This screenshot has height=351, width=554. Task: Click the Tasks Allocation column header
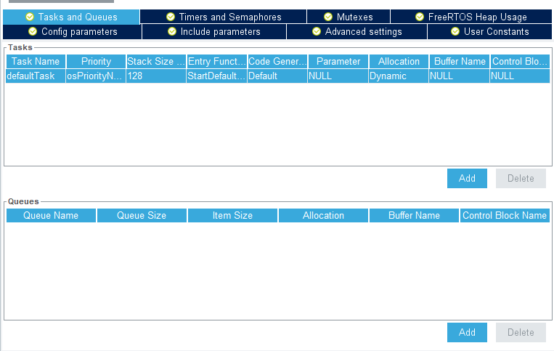[399, 62]
